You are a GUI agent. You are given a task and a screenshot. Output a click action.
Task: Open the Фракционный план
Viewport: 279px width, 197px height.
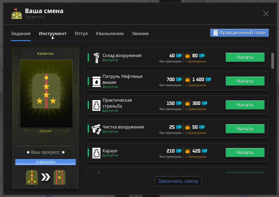[239, 33]
